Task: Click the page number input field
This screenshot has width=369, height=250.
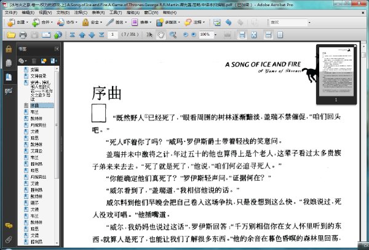Action: [x=113, y=35]
